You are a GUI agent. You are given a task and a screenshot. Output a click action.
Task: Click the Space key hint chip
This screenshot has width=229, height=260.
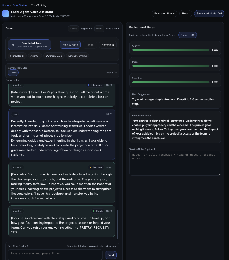click(x=73, y=29)
